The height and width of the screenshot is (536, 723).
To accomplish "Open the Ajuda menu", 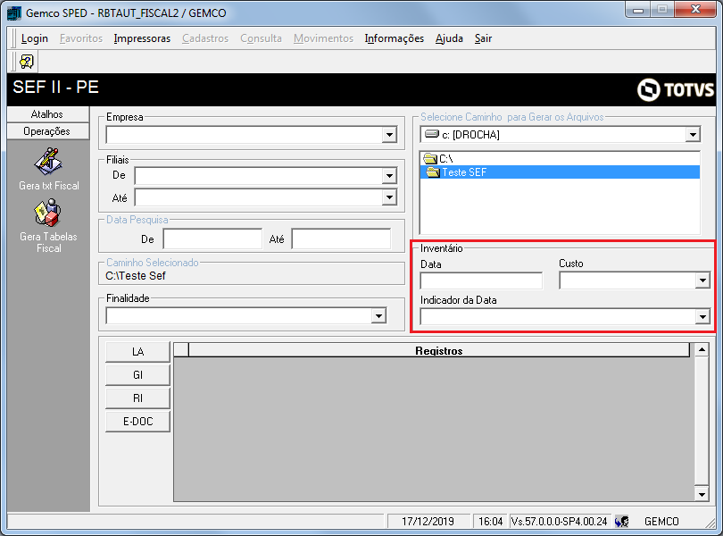I will pos(449,38).
